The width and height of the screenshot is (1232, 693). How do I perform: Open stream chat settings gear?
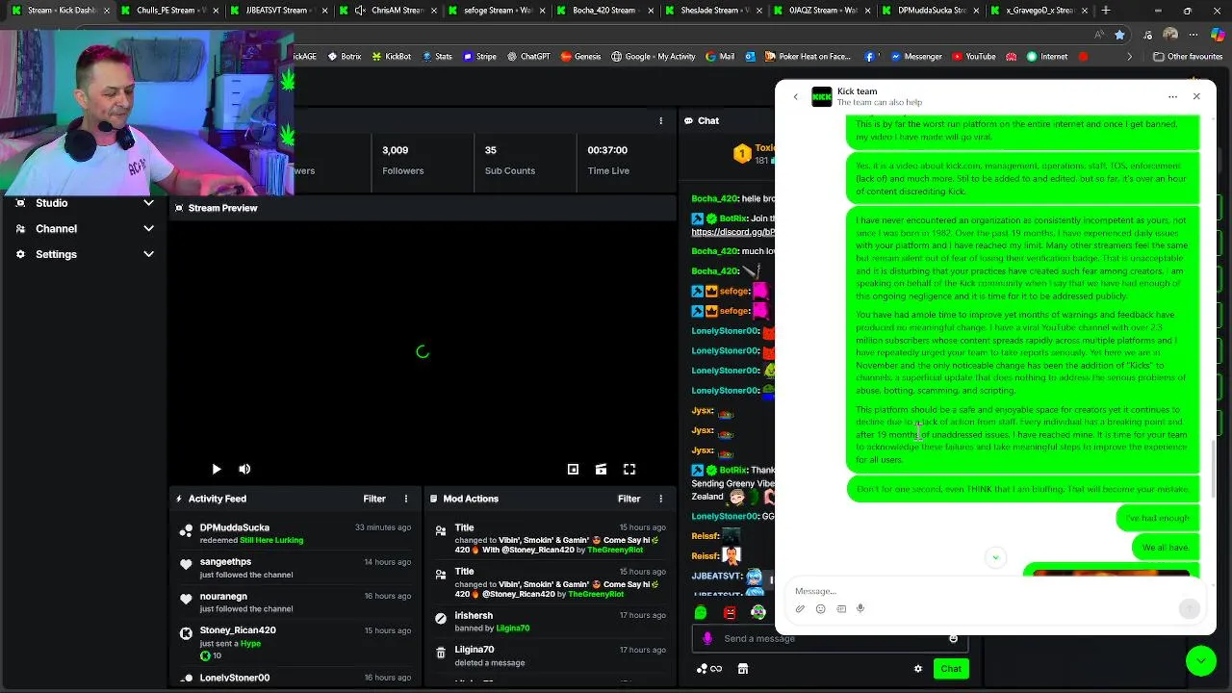[918, 669]
